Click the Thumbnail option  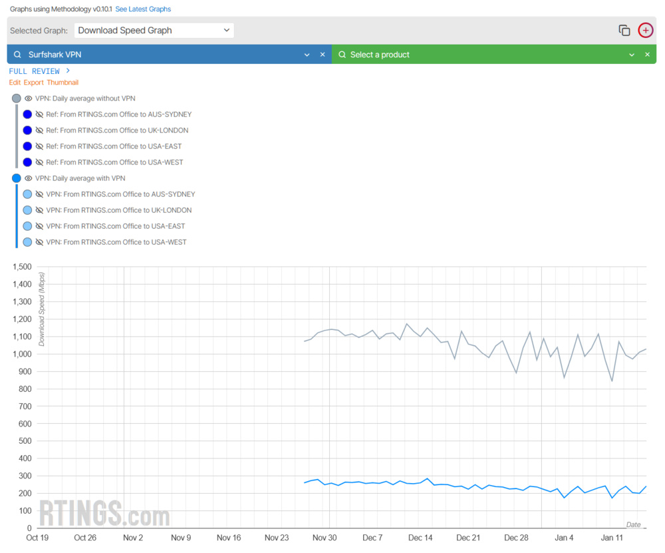pos(63,82)
